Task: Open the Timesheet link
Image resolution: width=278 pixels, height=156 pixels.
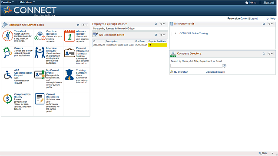Action: [x=20, y=31]
